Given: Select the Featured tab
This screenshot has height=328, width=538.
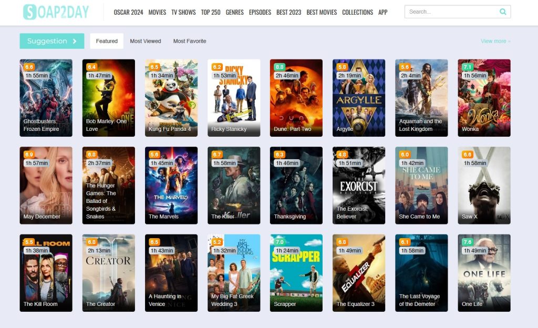Looking at the screenshot, I should 107,41.
